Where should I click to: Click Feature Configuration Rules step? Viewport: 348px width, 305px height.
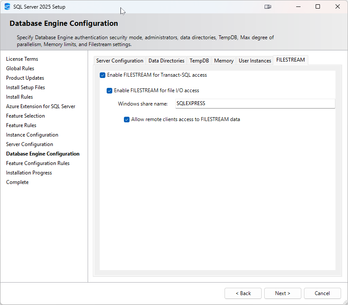pos(38,163)
